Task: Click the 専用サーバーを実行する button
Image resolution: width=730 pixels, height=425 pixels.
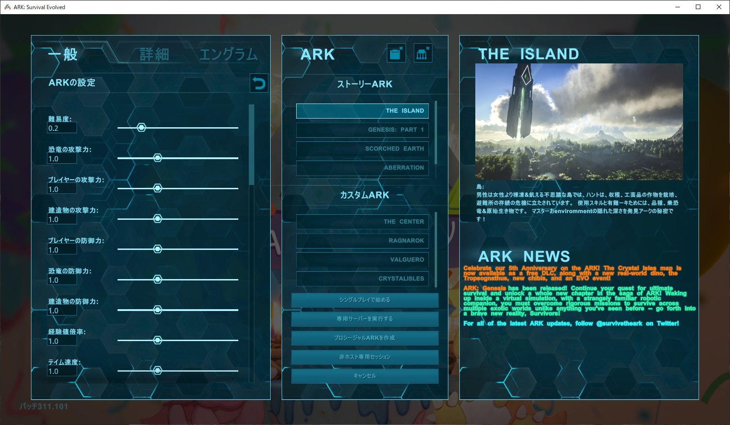Action: (365, 319)
